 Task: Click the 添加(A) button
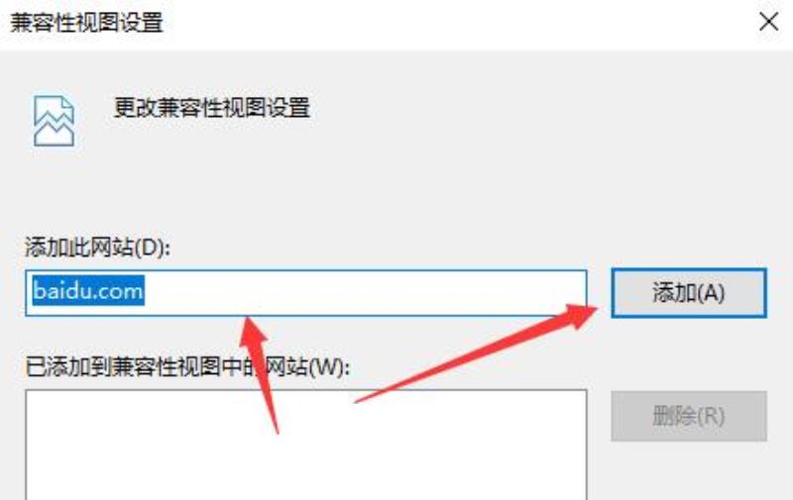(689, 293)
